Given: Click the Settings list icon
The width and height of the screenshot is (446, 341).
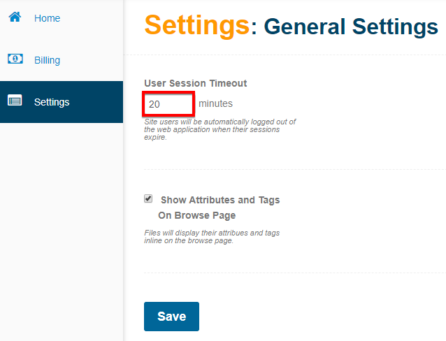Looking at the screenshot, I should click(x=15, y=101).
